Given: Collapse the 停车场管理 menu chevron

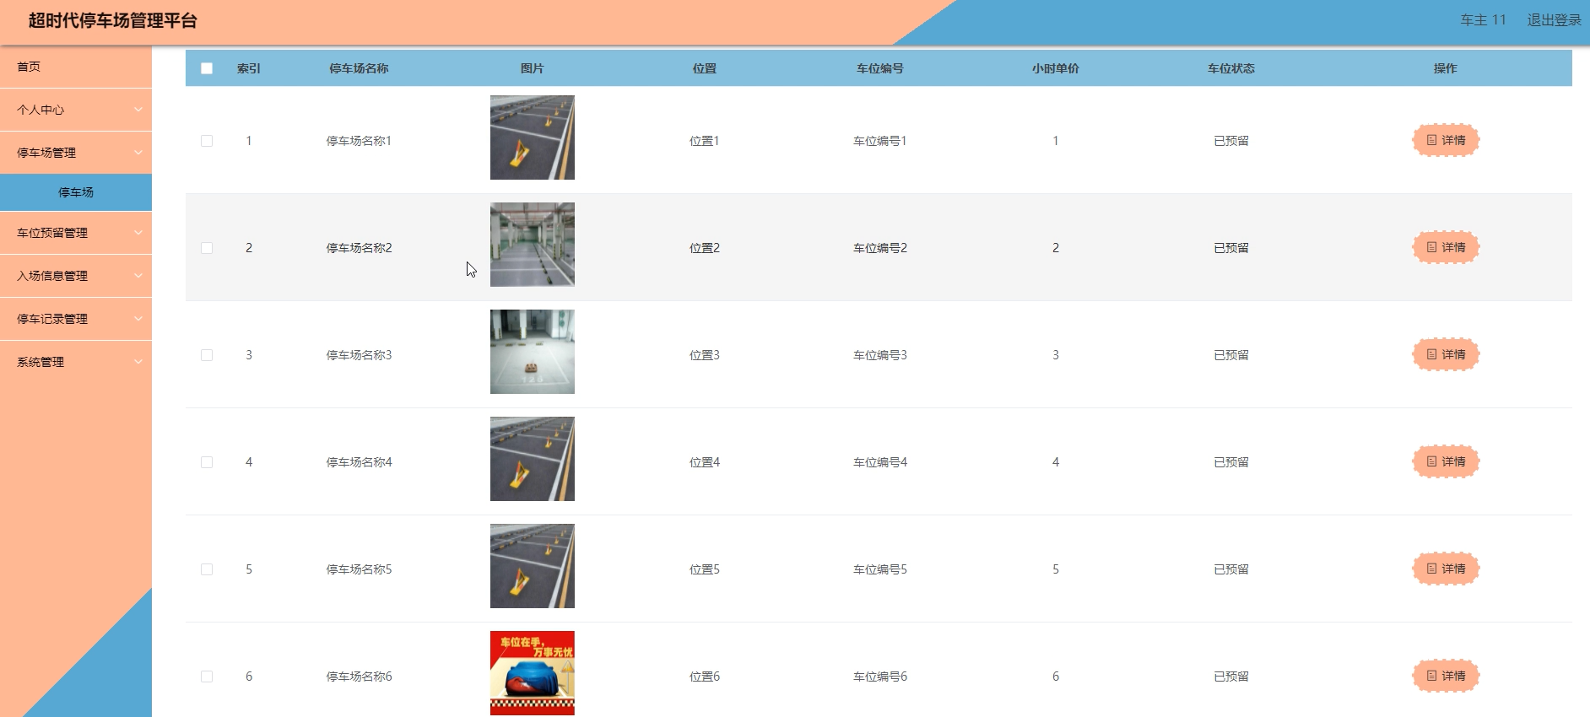Looking at the screenshot, I should coord(138,153).
